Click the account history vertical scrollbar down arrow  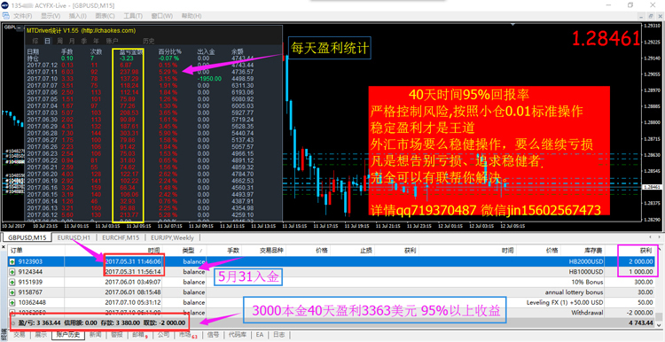coord(658,326)
